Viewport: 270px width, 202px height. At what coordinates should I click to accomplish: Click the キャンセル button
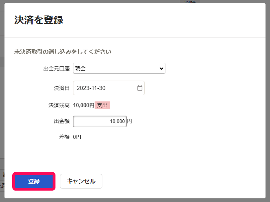tap(81, 181)
